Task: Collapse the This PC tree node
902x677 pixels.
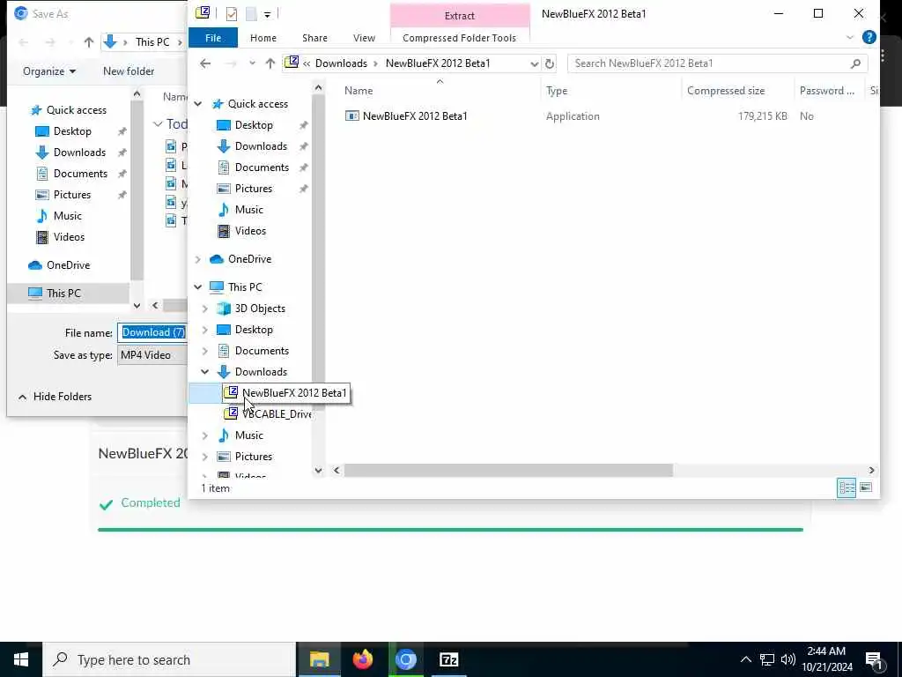Action: point(198,286)
